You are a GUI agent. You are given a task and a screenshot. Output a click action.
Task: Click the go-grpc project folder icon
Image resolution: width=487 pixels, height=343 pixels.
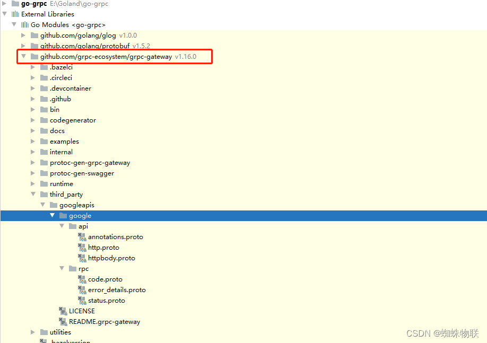coord(15,4)
